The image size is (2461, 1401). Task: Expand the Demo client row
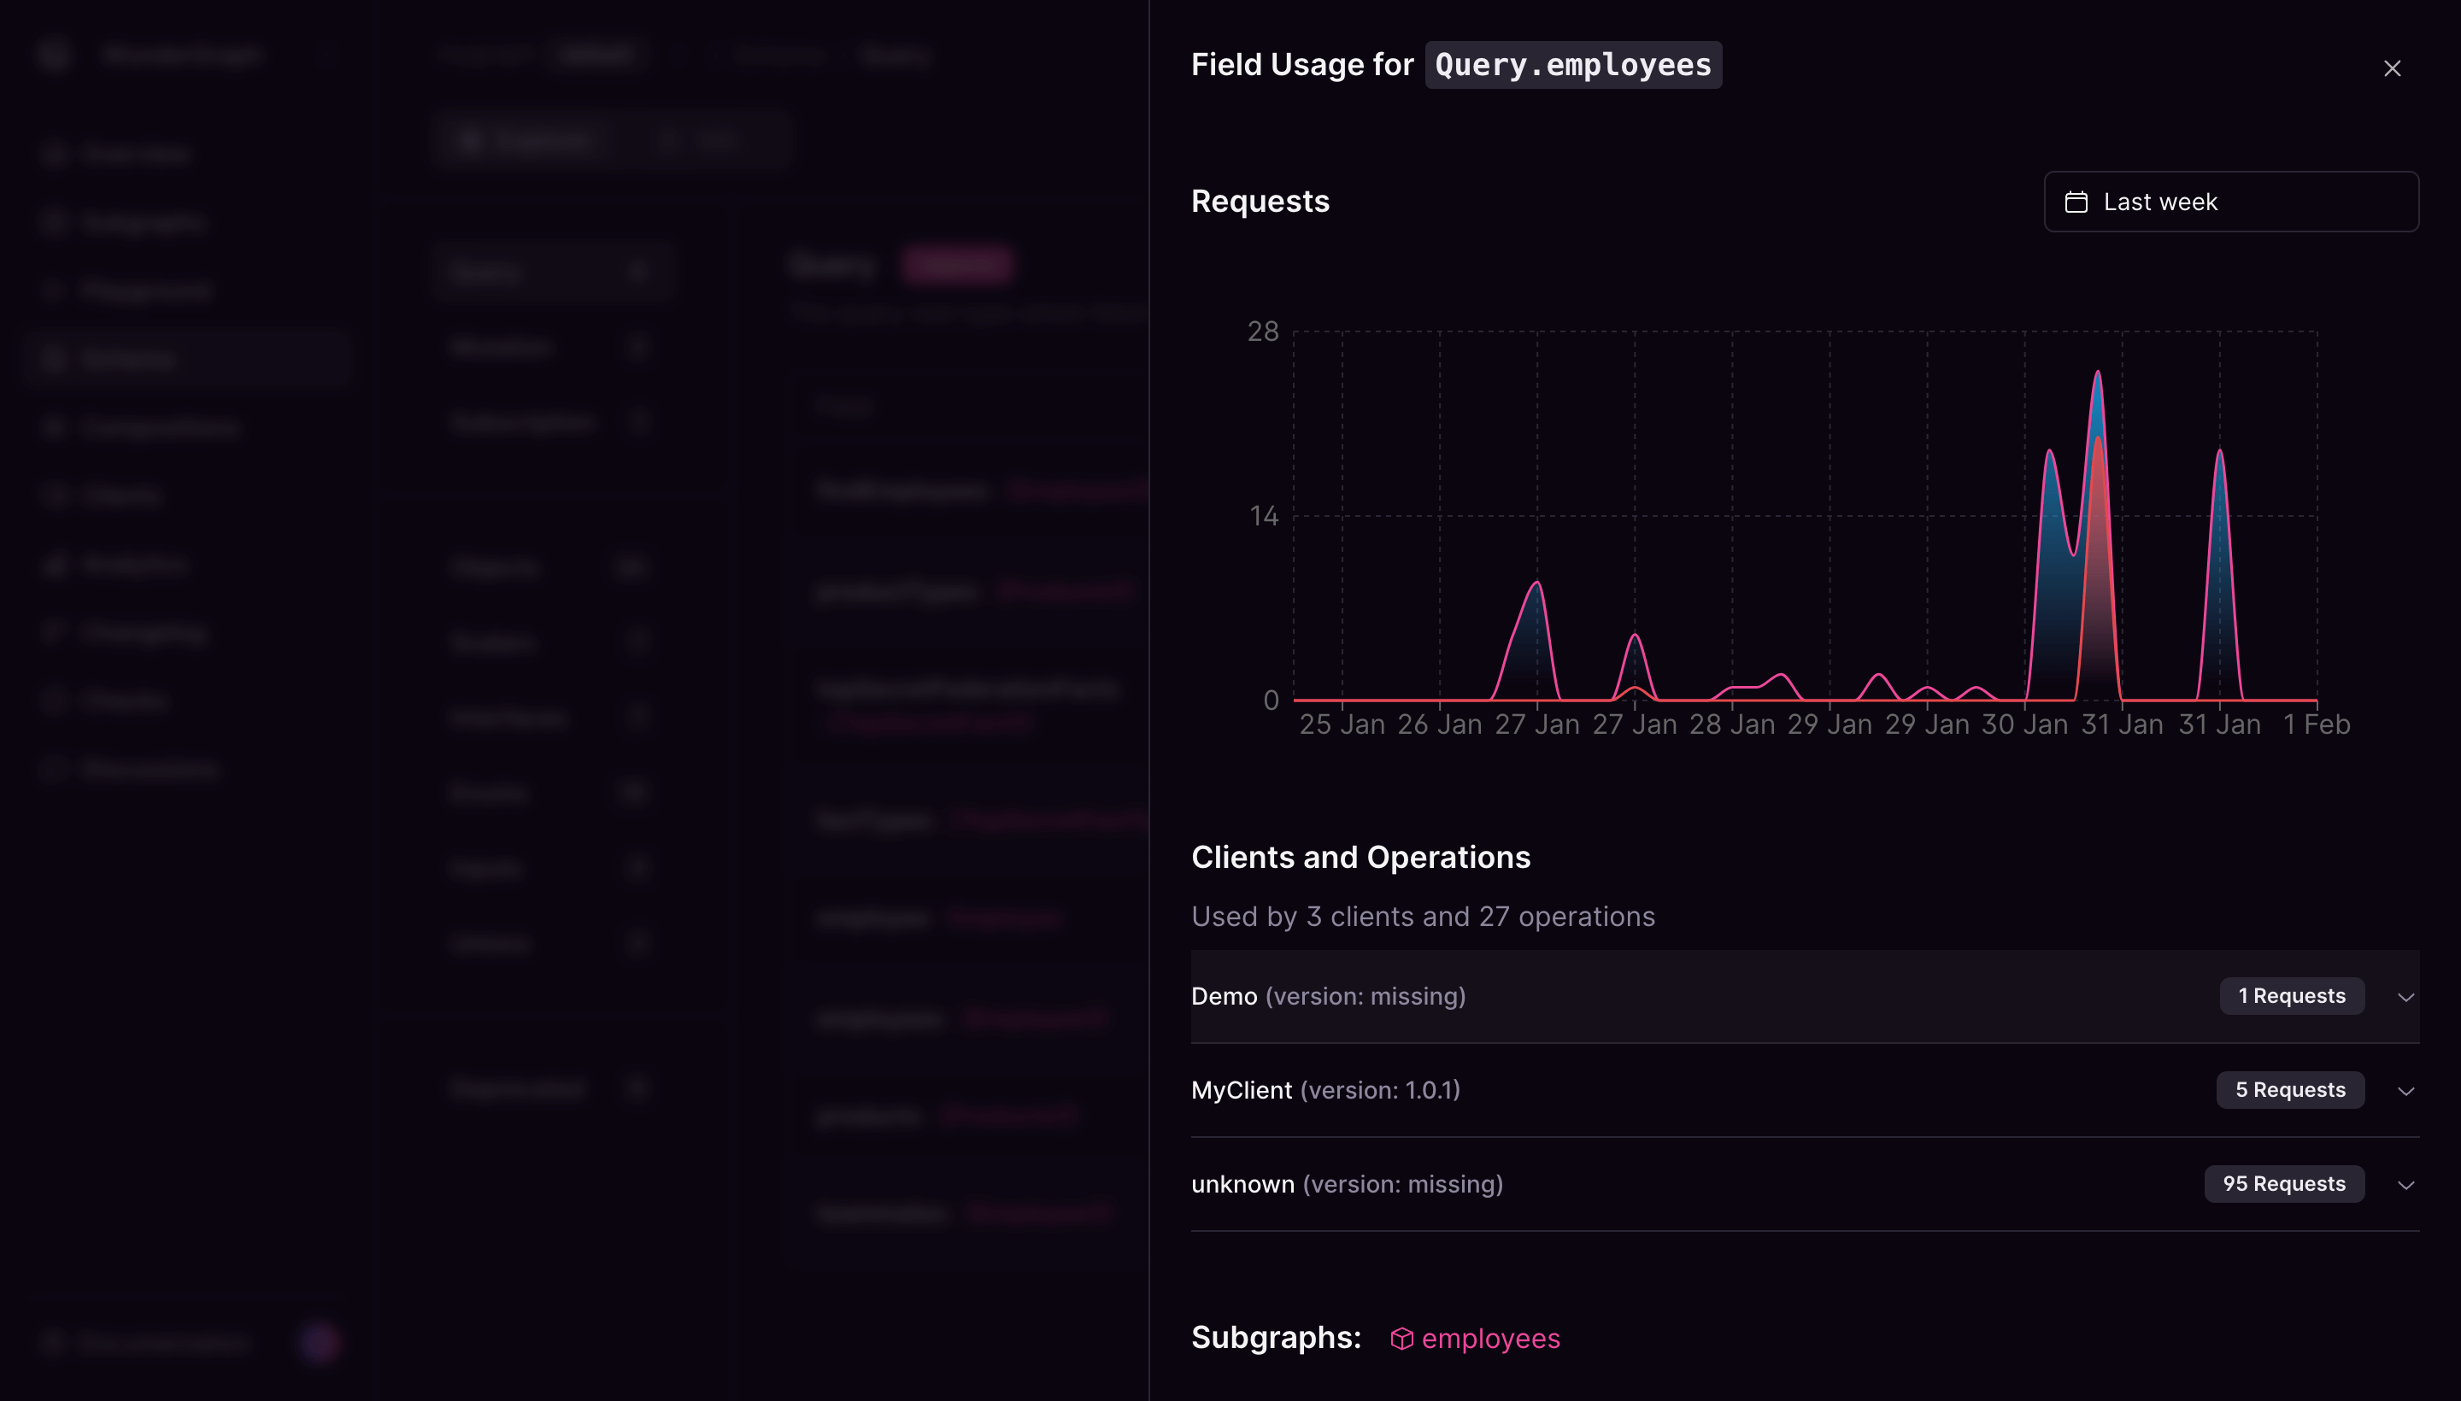point(2405,996)
